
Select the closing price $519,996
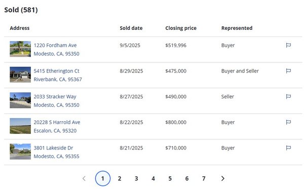pyautogui.click(x=176, y=45)
